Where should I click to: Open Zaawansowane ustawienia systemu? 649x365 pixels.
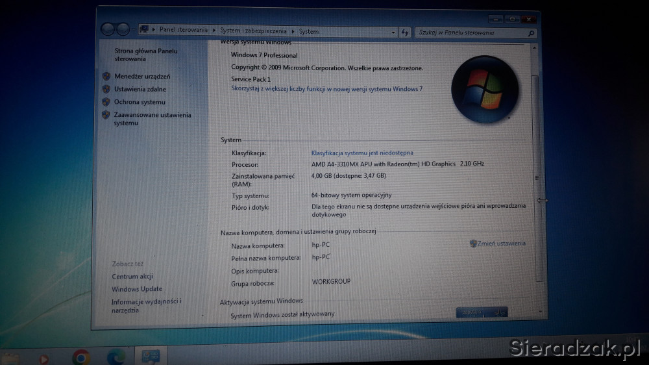point(153,119)
